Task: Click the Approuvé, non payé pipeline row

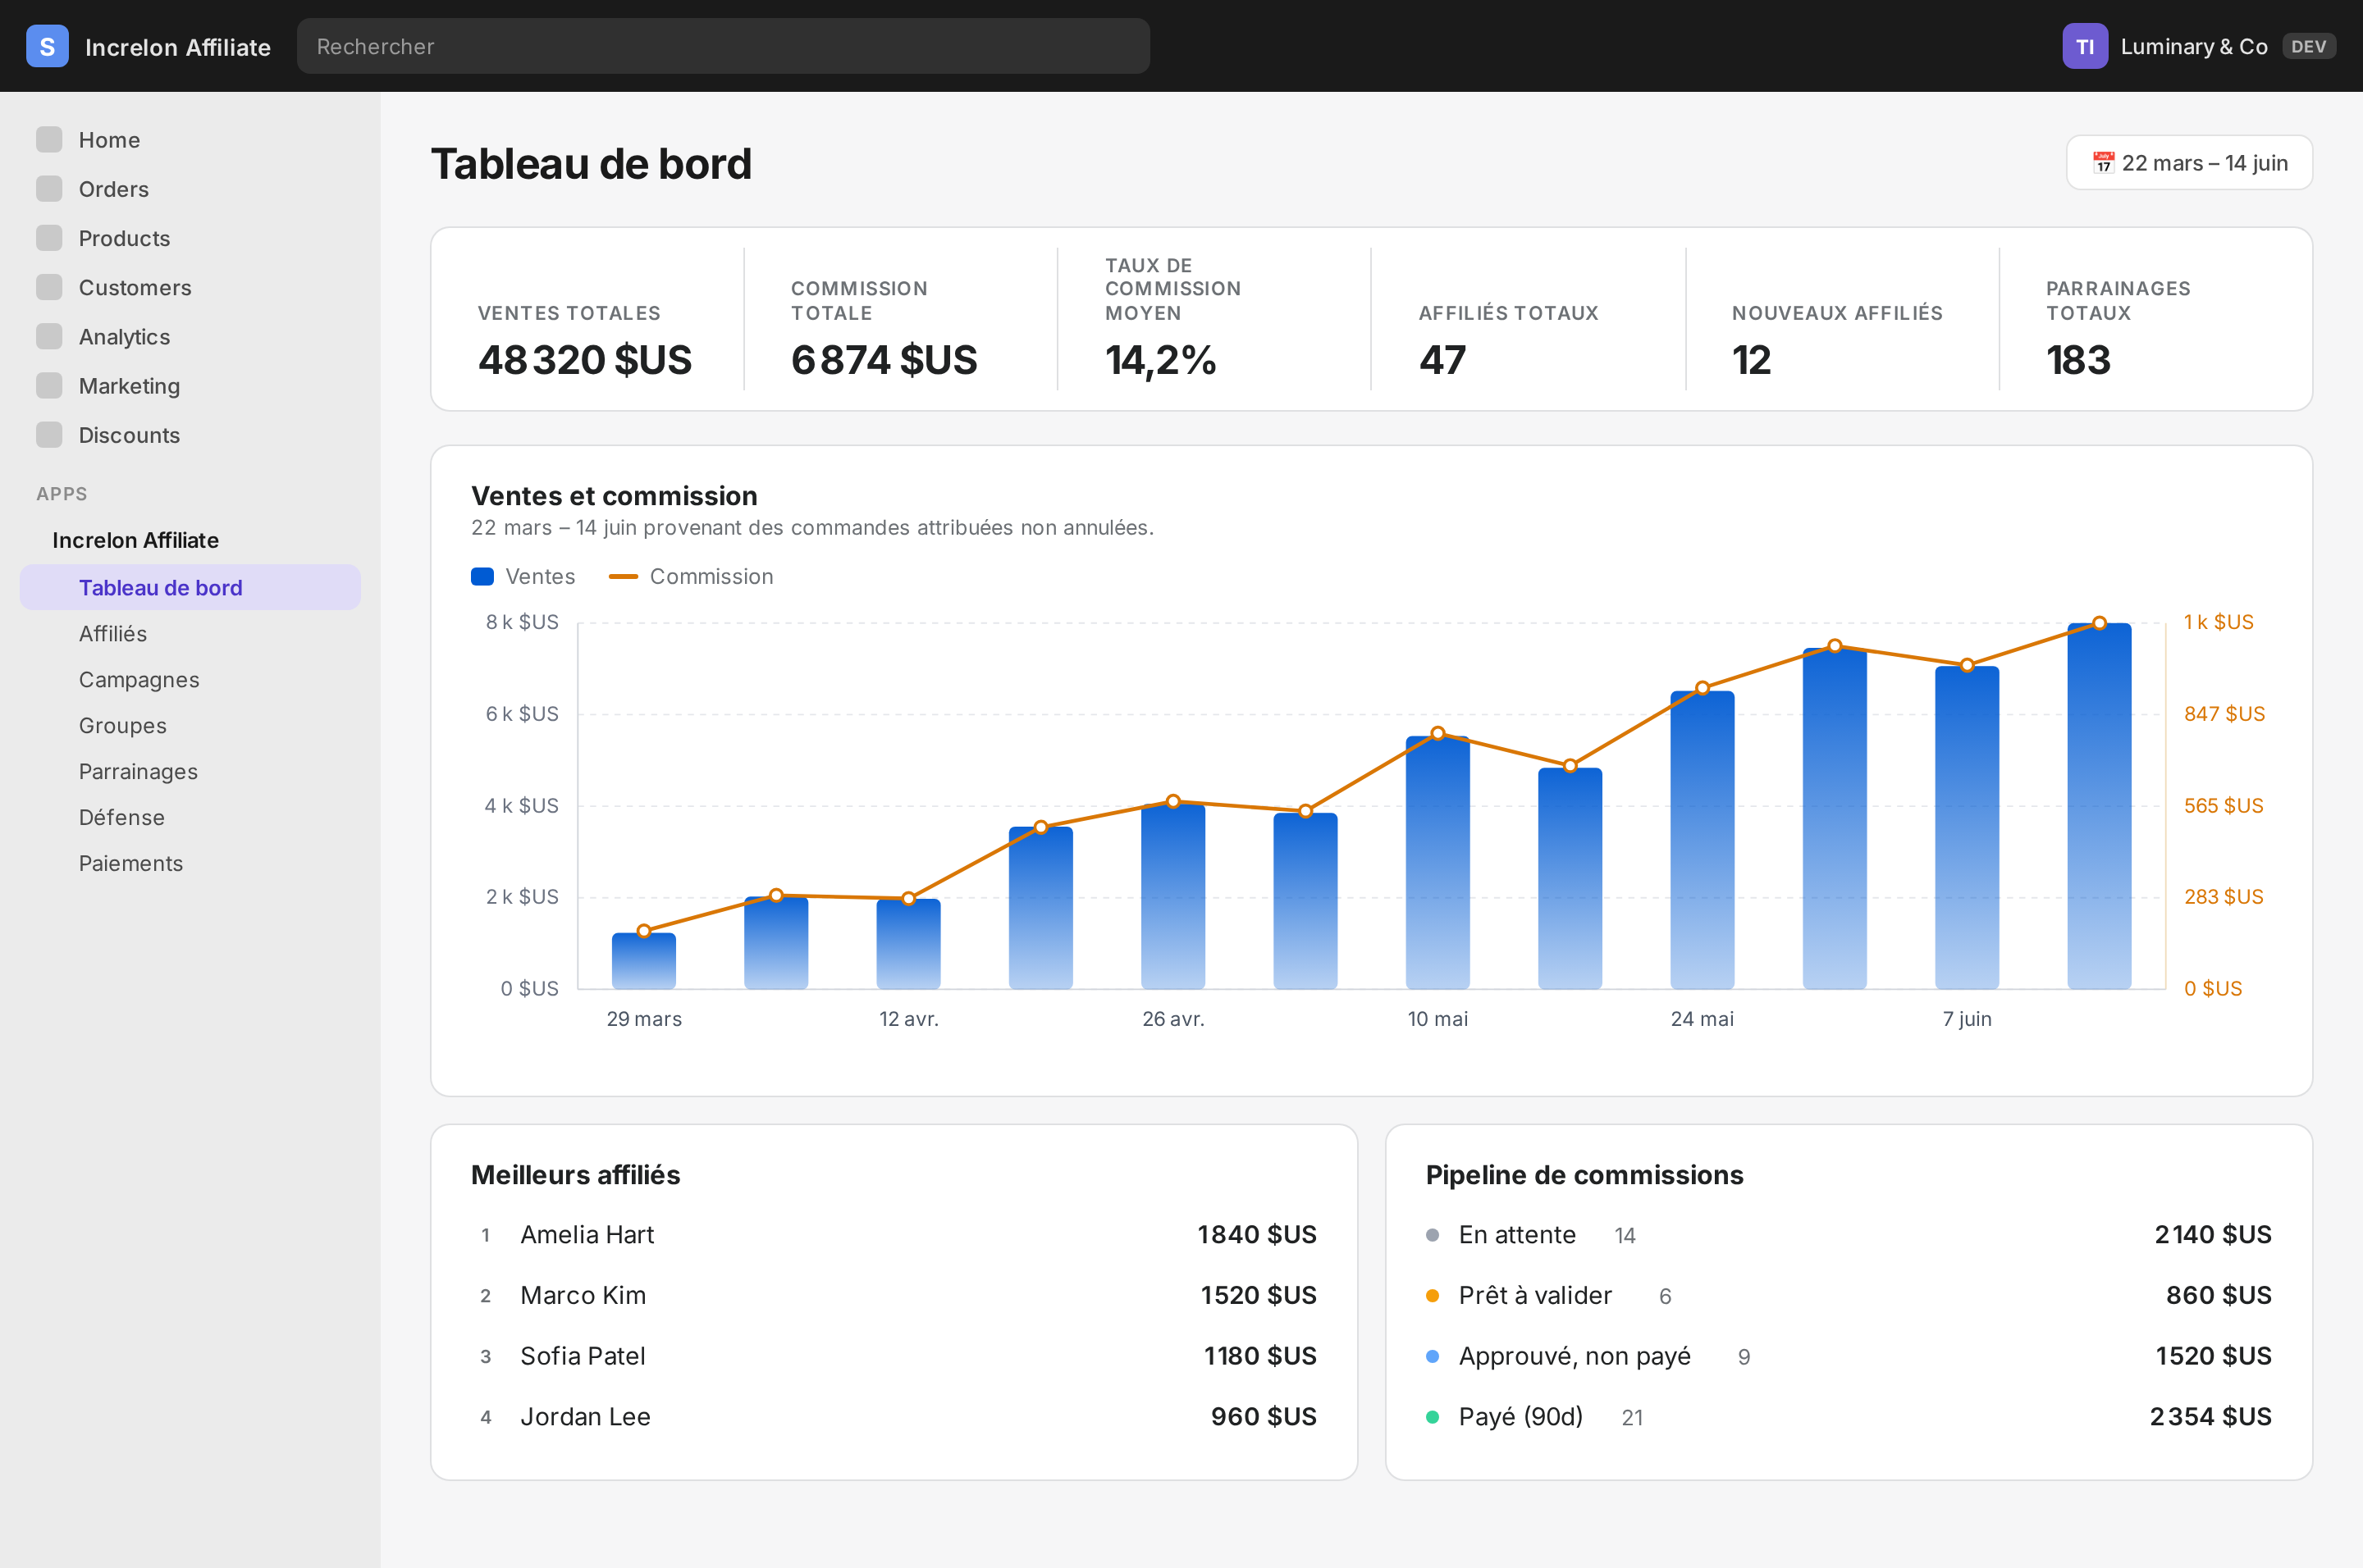Action: click(x=1849, y=1356)
